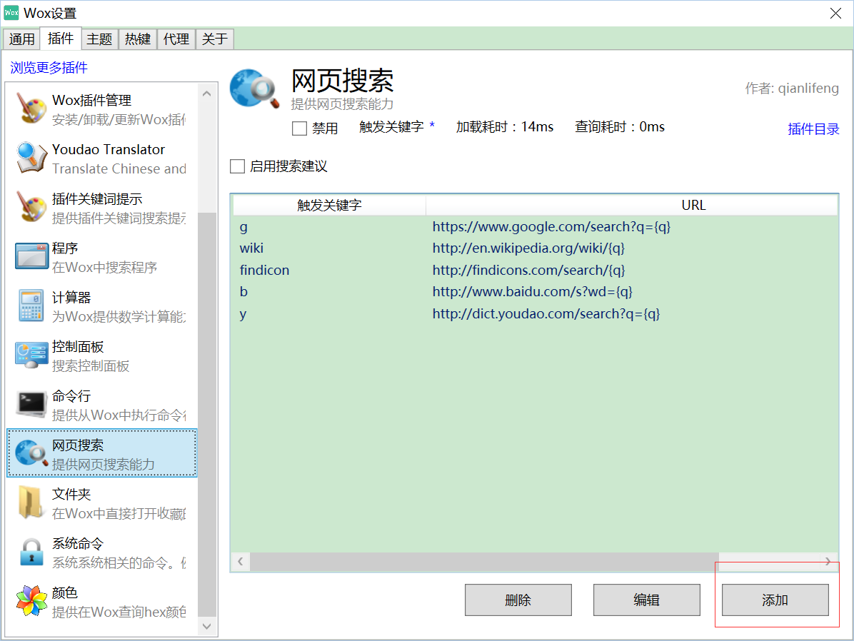Image resolution: width=854 pixels, height=641 pixels.
Task: Click the findicons.com URL cell
Action: pos(528,270)
